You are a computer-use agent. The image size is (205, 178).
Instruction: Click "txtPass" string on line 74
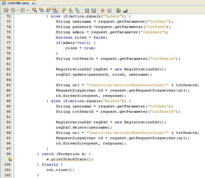pos(157,27)
